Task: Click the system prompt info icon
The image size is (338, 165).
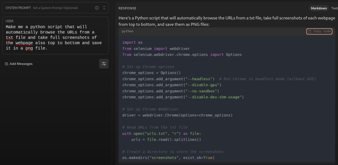Action: click(x=97, y=8)
